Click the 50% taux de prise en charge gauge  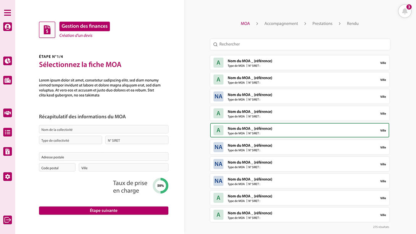click(161, 186)
